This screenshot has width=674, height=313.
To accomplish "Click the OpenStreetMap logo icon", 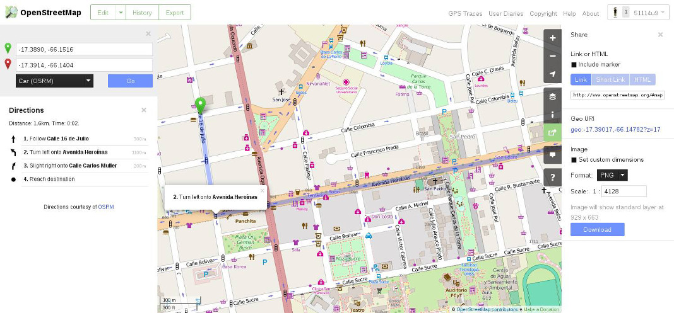I will pos(11,13).
